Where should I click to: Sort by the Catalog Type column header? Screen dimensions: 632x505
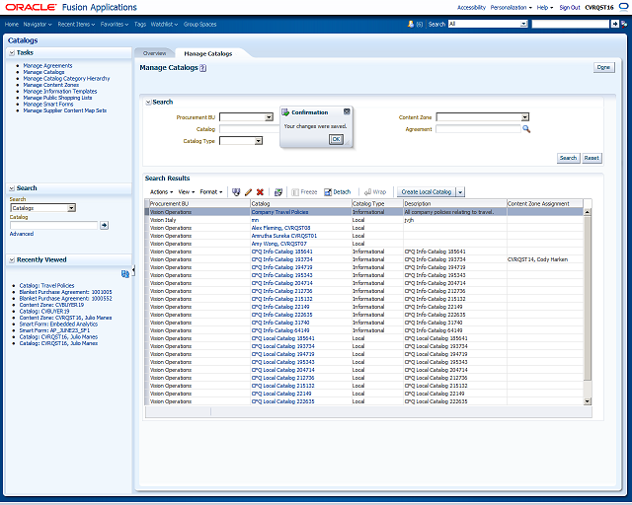pyautogui.click(x=377, y=204)
